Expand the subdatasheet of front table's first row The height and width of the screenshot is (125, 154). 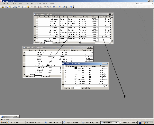[x=65, y=68]
